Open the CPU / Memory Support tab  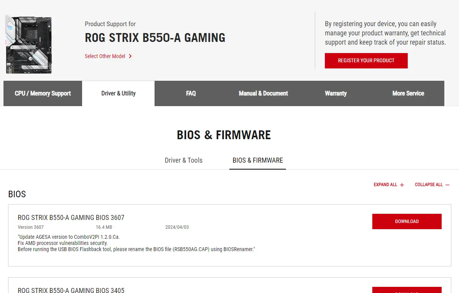43,93
